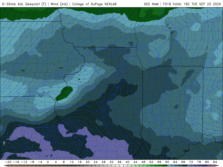Click the -12 value on the color scale
223x167 pixels.
[24, 162]
